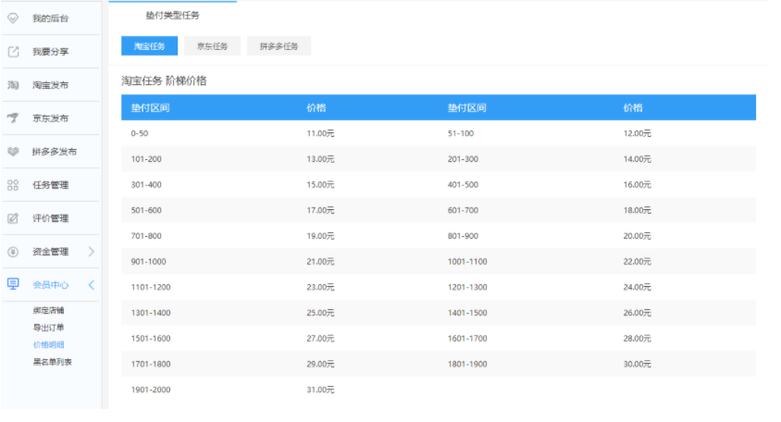Click the 京东发布 sidebar icon
781x422 pixels.
click(x=13, y=118)
